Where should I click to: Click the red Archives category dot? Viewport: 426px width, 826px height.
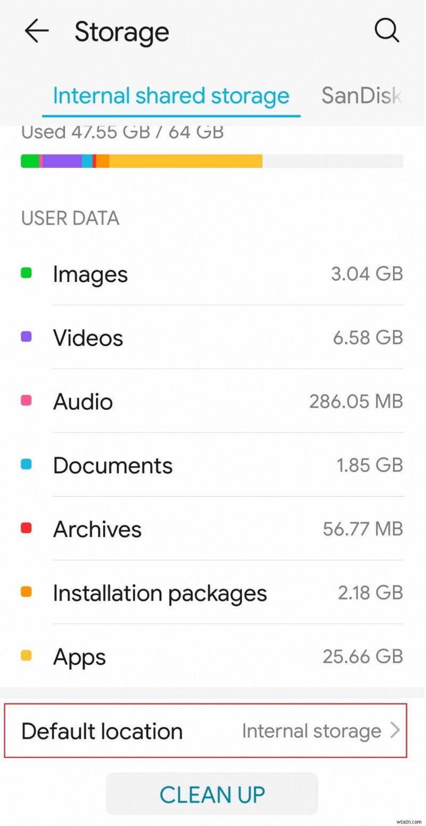click(x=27, y=528)
